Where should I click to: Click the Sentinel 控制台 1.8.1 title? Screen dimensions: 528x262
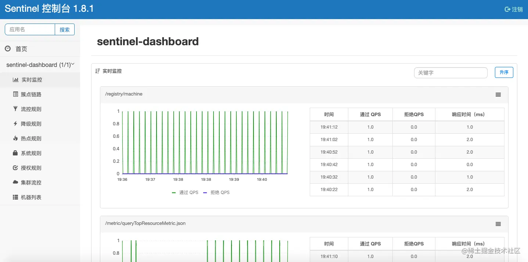49,9
